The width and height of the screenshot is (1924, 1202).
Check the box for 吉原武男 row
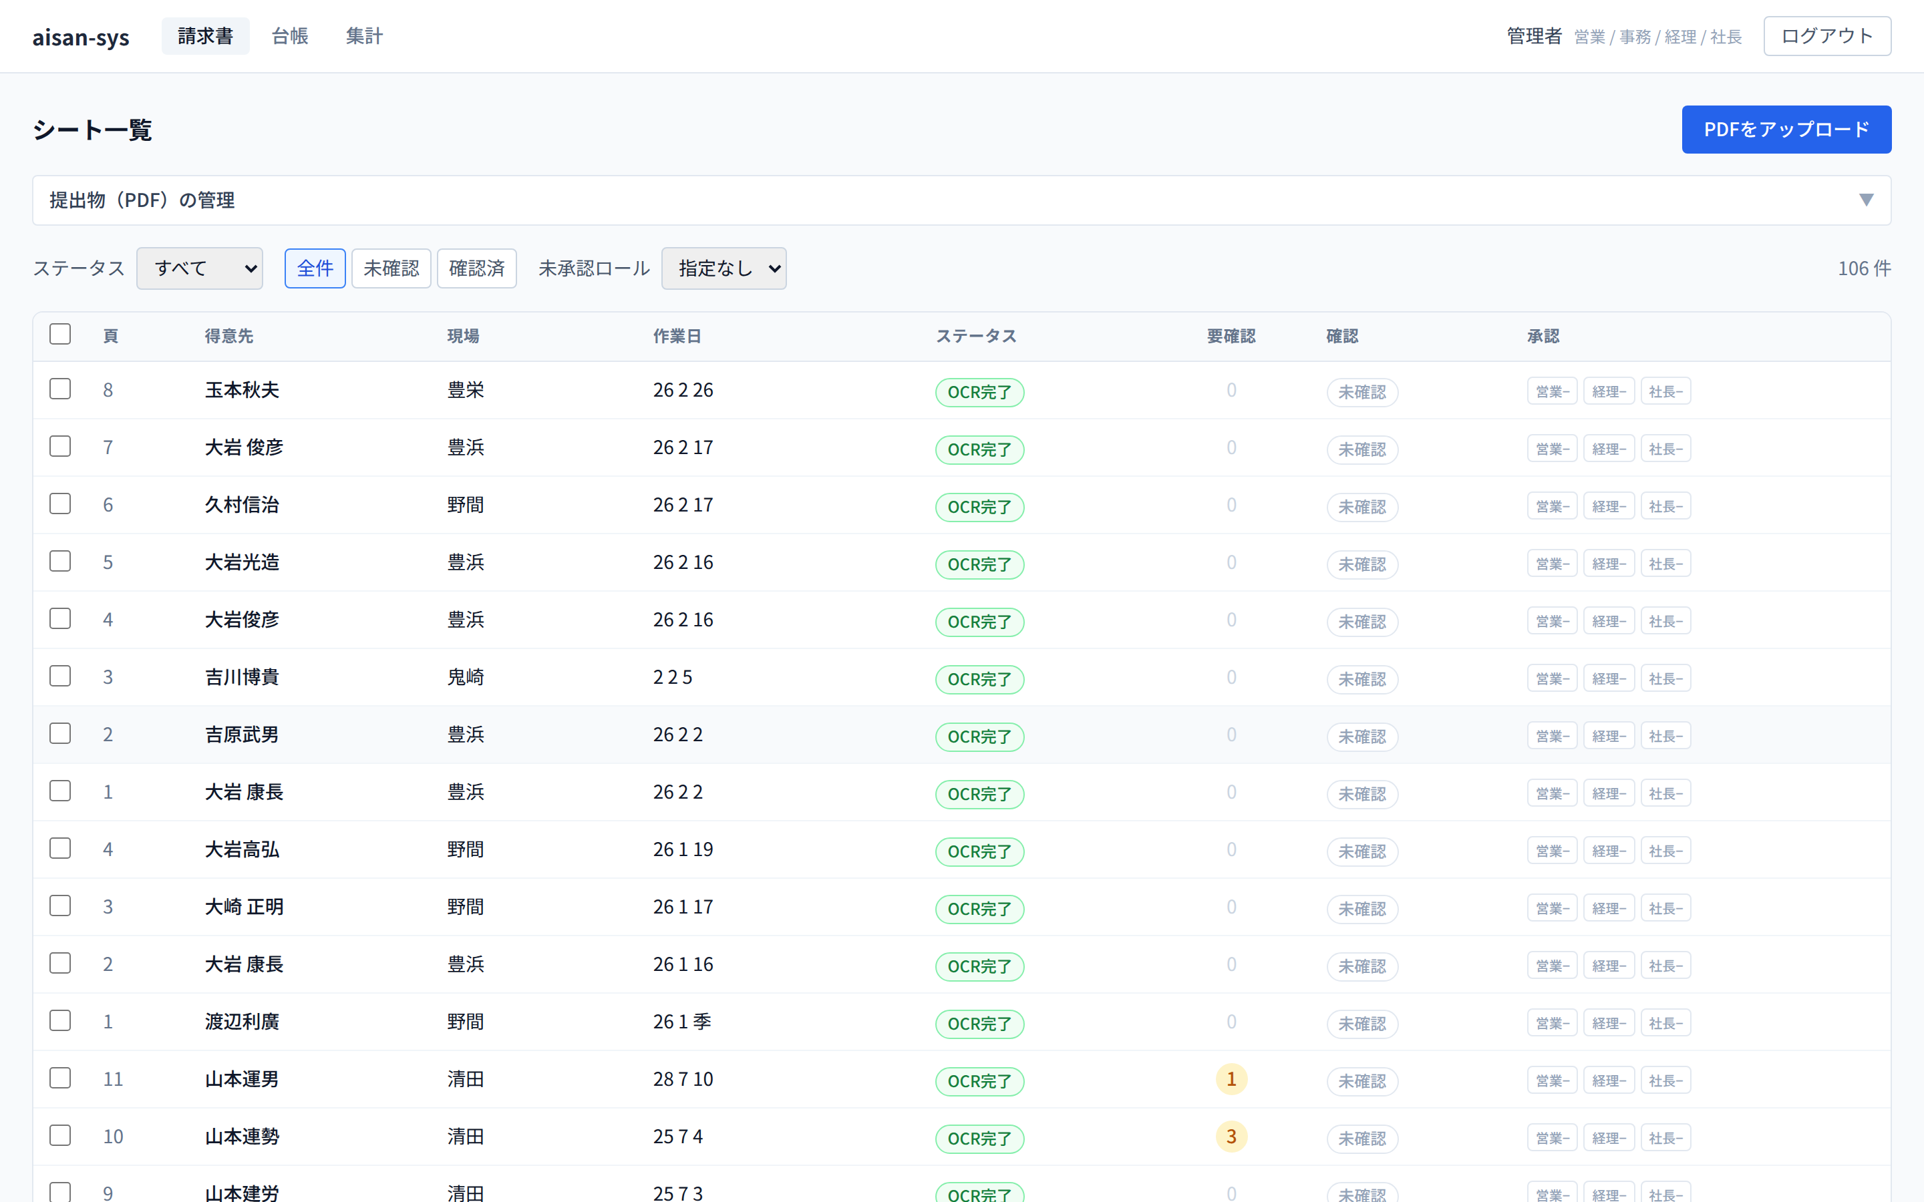[59, 733]
